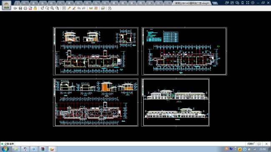Image resolution: width=271 pixels, height=152 pixels.
Task: Open the user profile avatar
Action: [7, 5]
